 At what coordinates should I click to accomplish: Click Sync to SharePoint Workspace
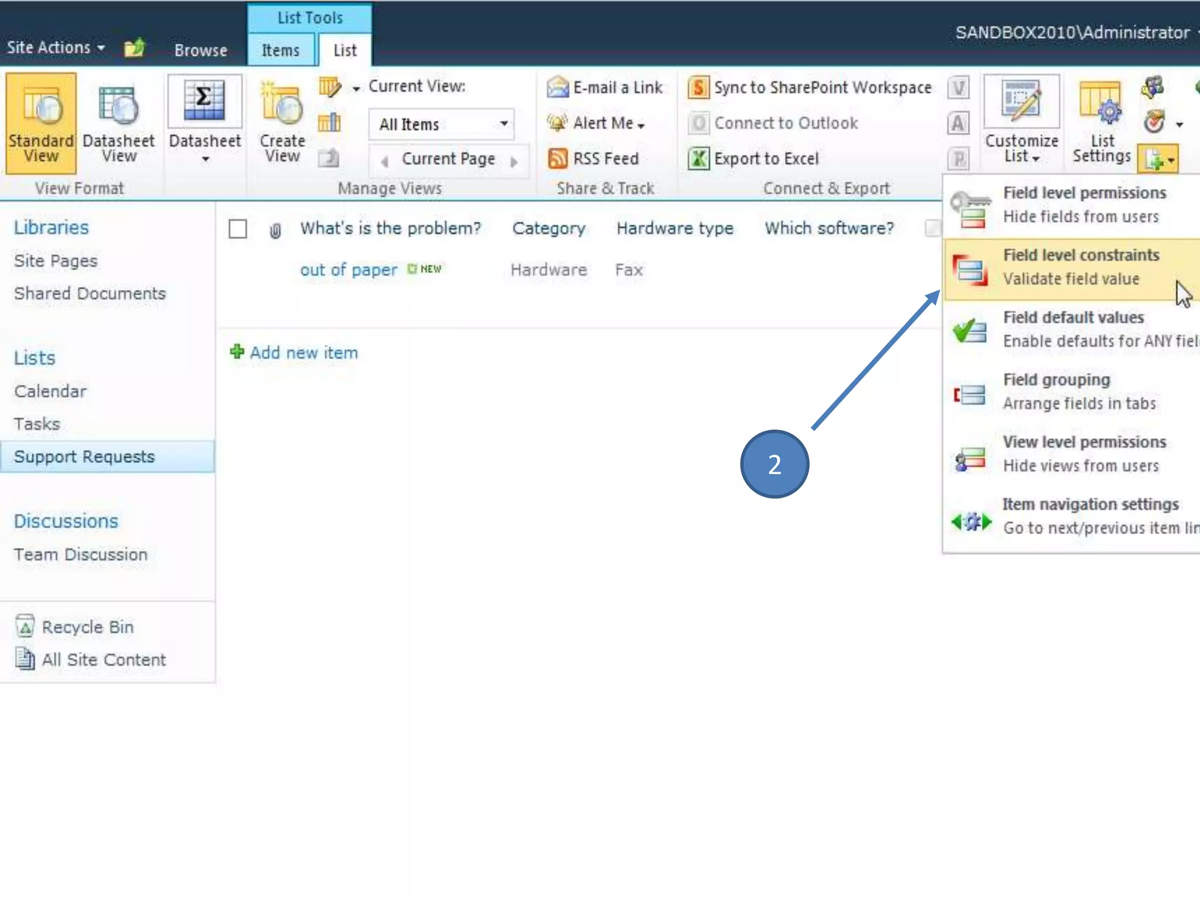point(810,88)
